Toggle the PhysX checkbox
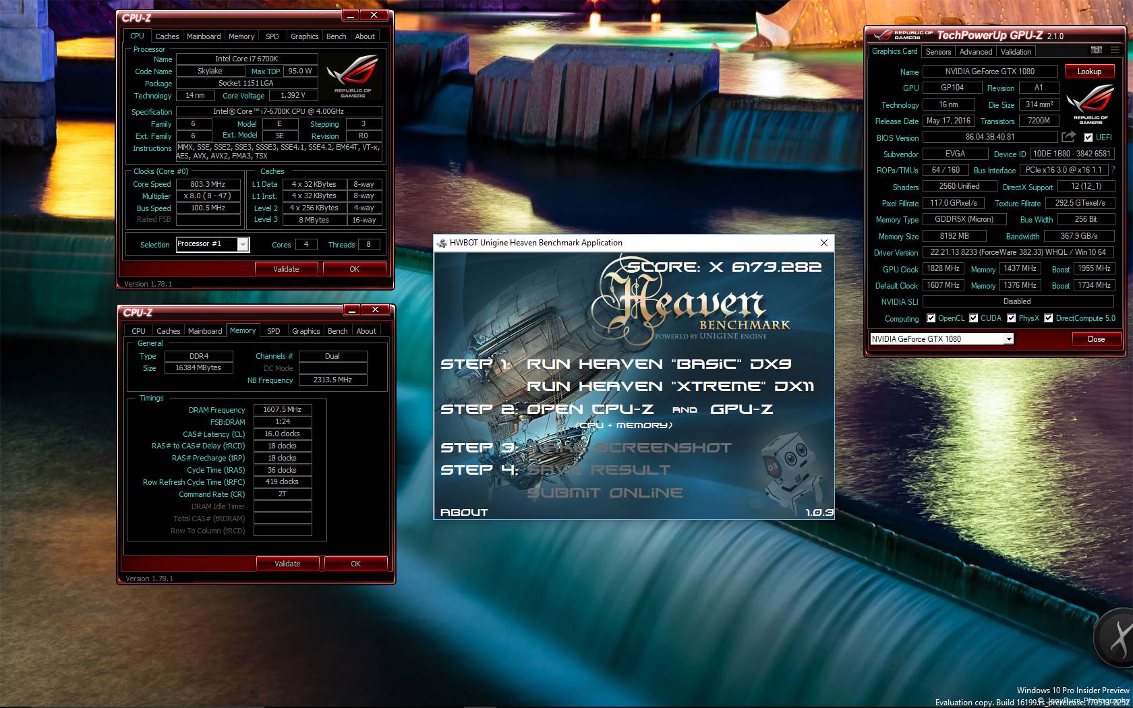The height and width of the screenshot is (708, 1133). point(1011,318)
